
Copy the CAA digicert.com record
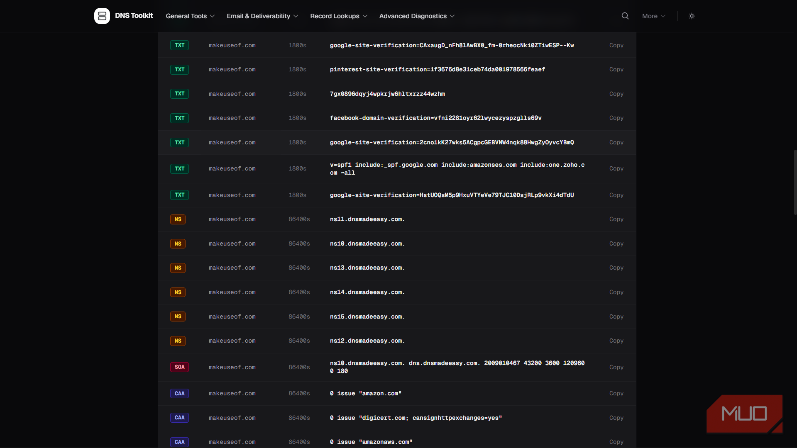coord(616,418)
